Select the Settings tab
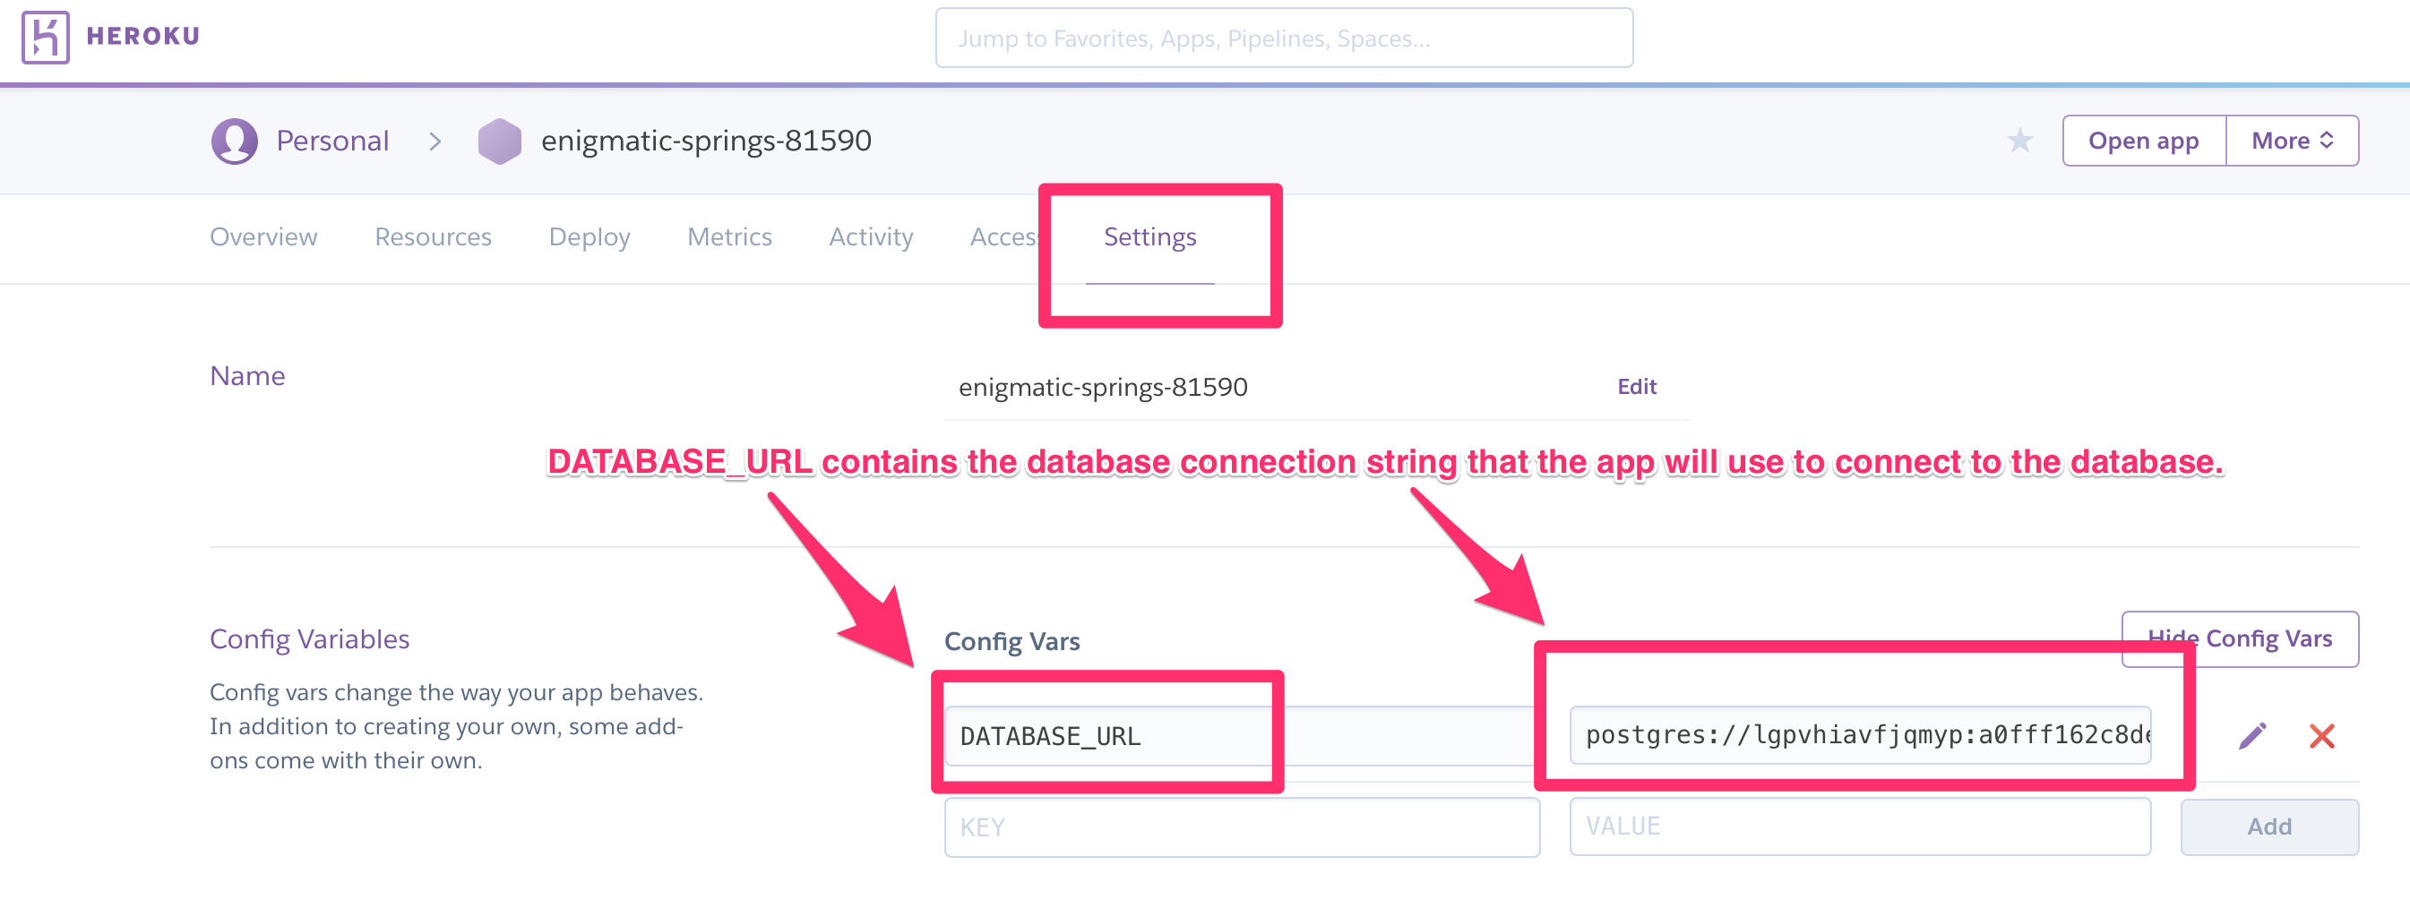The width and height of the screenshot is (2410, 908). [x=1149, y=237]
